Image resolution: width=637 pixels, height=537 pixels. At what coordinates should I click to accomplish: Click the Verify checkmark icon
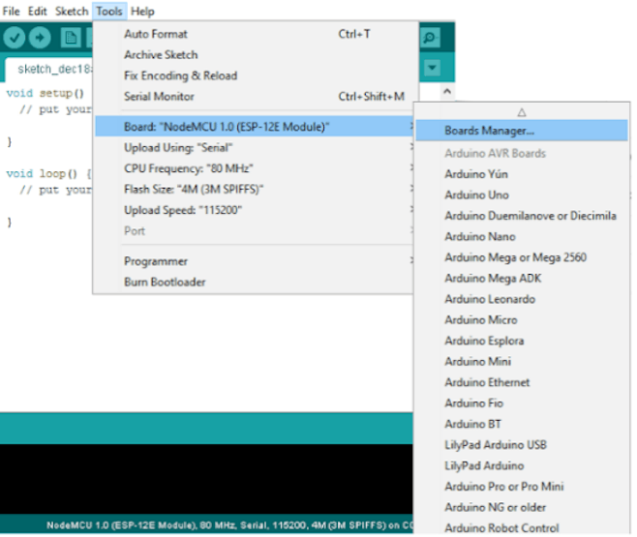point(15,38)
